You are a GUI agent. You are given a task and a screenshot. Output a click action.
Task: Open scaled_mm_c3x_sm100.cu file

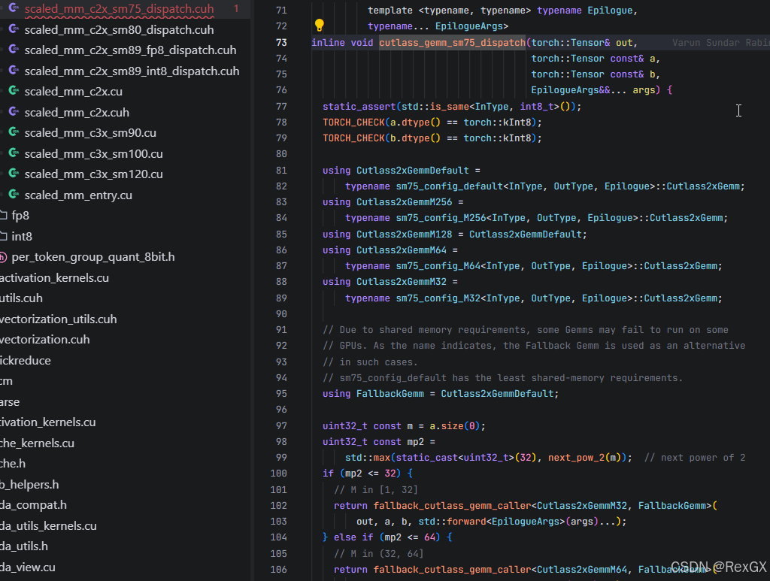tap(93, 153)
